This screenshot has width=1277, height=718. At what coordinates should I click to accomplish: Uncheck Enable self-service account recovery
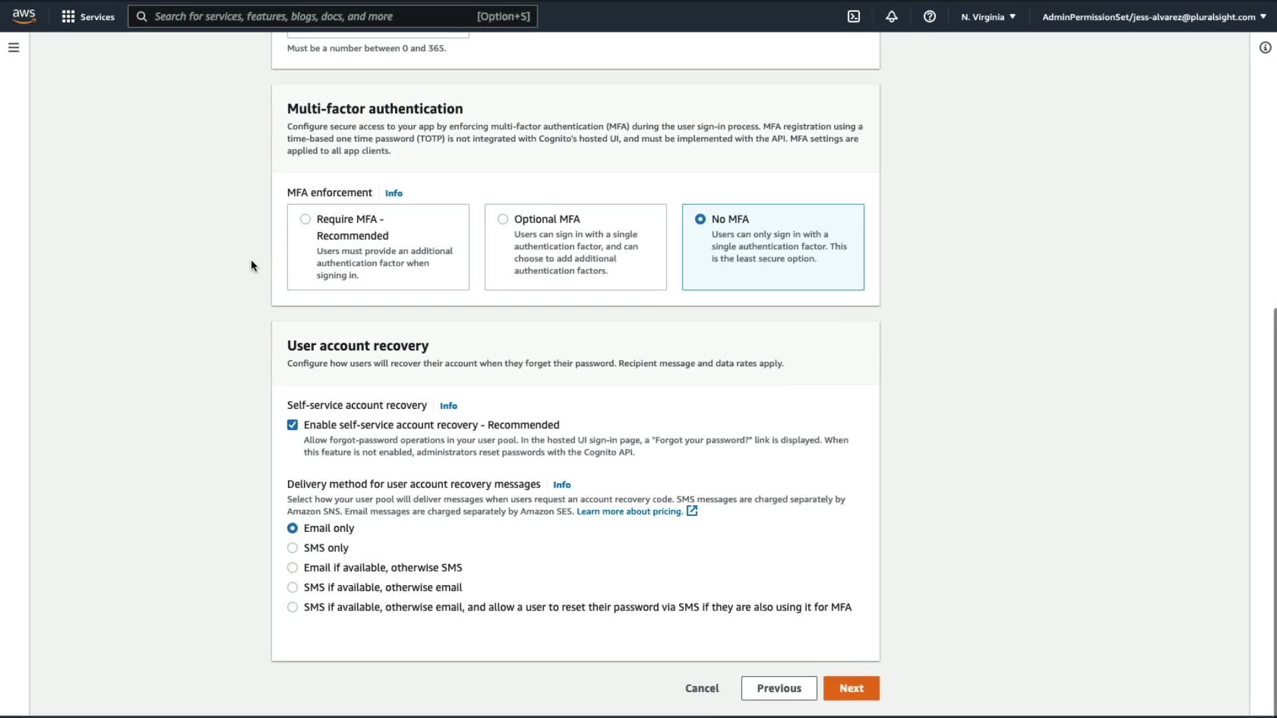click(293, 425)
